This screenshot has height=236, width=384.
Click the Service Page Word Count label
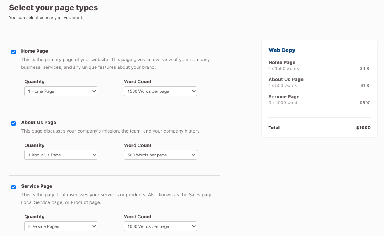click(x=137, y=216)
